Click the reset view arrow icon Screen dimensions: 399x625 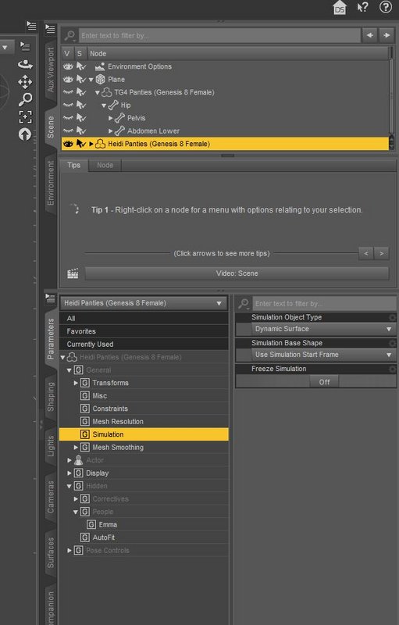25,134
